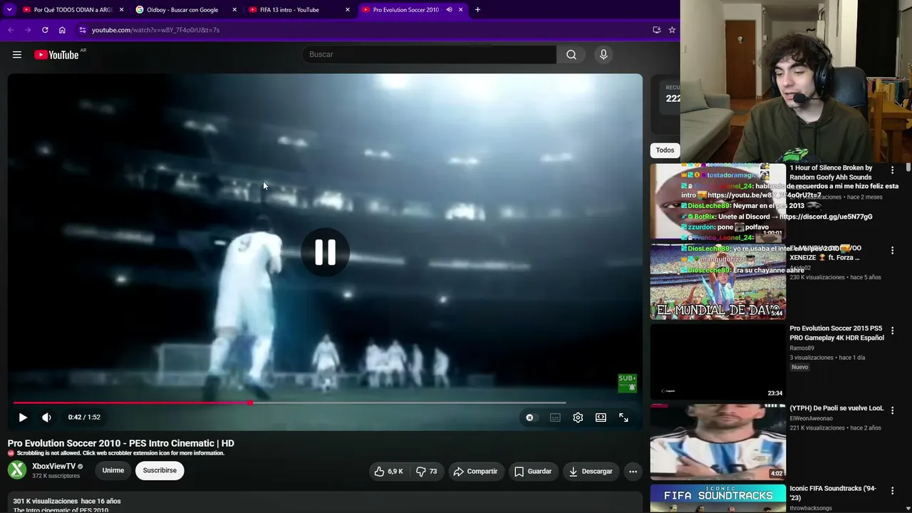Switch to theater mode
This screenshot has width=912, height=513.
(x=601, y=418)
